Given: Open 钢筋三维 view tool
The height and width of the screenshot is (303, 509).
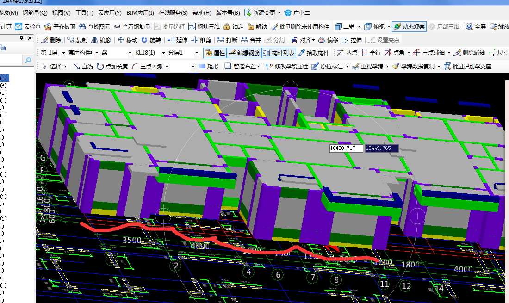Looking at the screenshot, I should pyautogui.click(x=204, y=26).
